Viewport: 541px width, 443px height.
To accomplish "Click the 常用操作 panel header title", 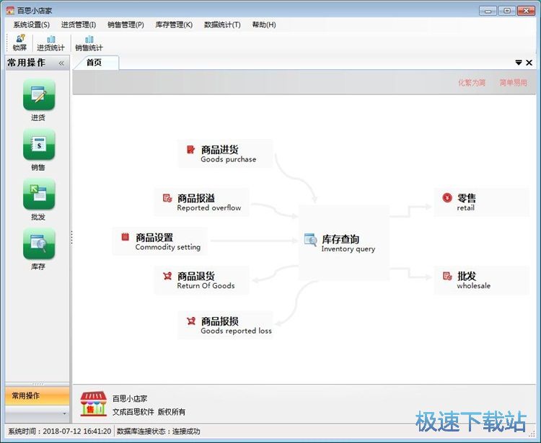I will coord(26,63).
